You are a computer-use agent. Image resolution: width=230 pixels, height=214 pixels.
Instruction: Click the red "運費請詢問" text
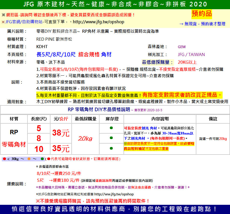tap(103, 181)
